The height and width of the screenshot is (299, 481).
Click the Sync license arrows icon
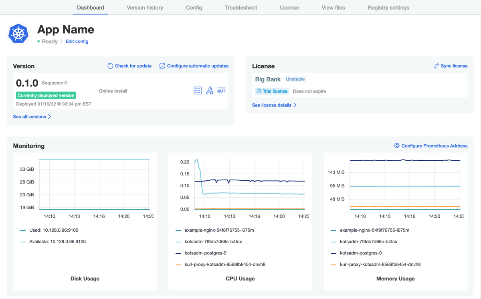click(436, 65)
